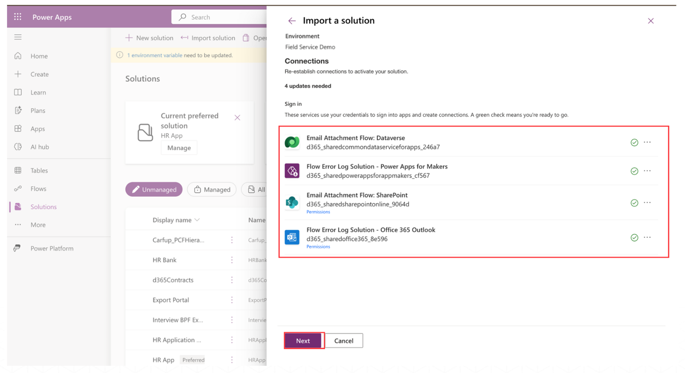Go to Flows in the left navigation
Viewport: 685px width, 373px height.
tap(38, 189)
